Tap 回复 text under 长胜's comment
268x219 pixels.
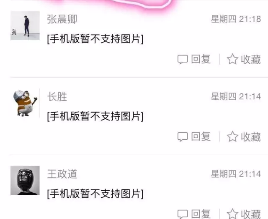201,136
